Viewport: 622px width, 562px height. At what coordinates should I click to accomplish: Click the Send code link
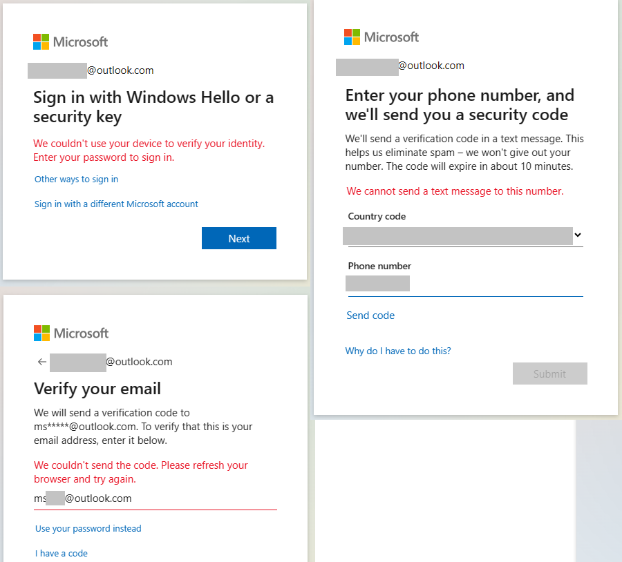click(x=370, y=315)
